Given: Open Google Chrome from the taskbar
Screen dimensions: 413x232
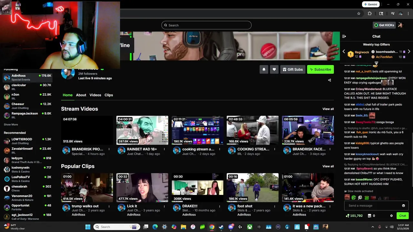Looking at the screenshot, I should [x=212, y=227].
